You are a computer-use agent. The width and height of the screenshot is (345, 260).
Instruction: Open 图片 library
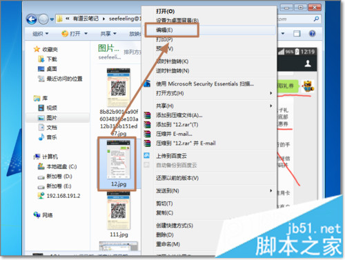tap(48, 118)
